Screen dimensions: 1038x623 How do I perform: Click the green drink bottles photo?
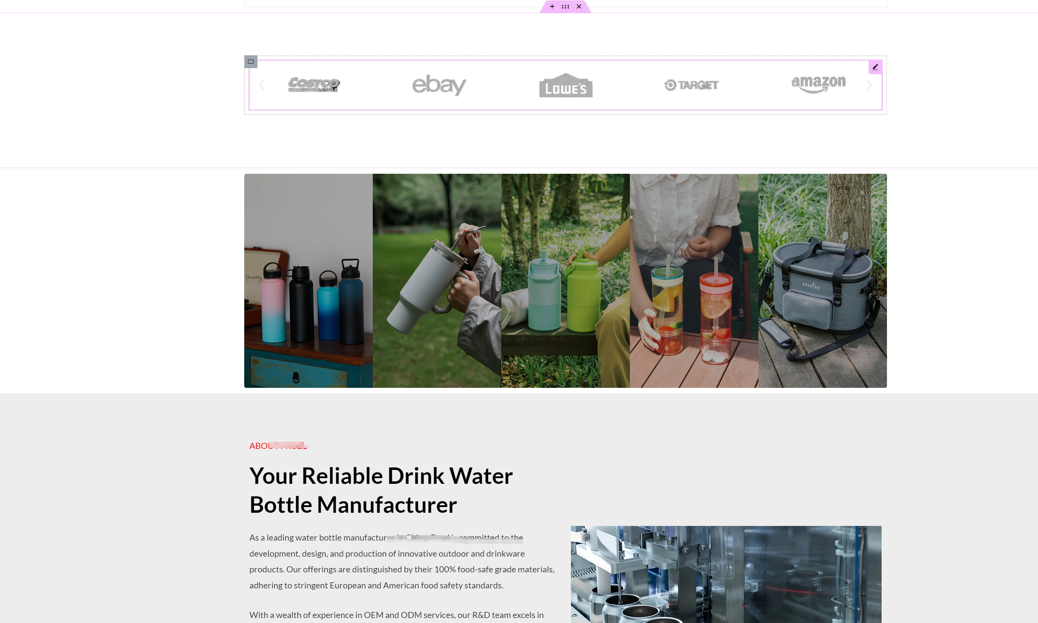565,280
